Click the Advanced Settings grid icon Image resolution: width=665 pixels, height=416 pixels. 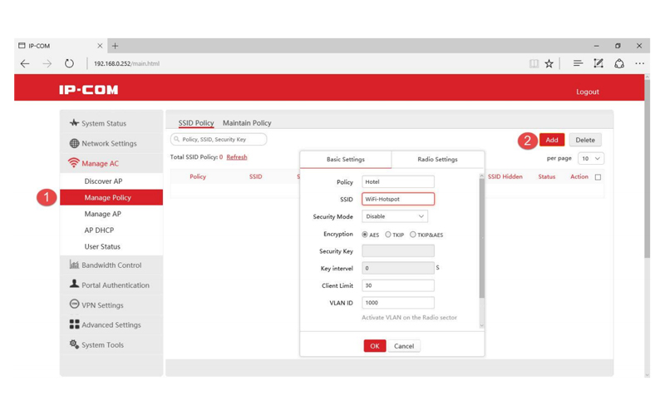[x=74, y=324]
